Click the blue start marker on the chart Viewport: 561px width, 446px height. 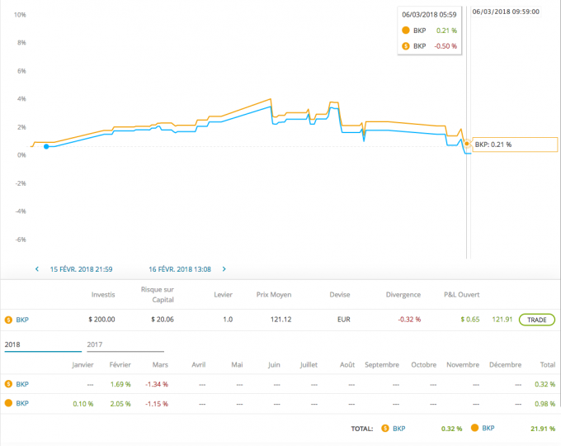(x=46, y=146)
